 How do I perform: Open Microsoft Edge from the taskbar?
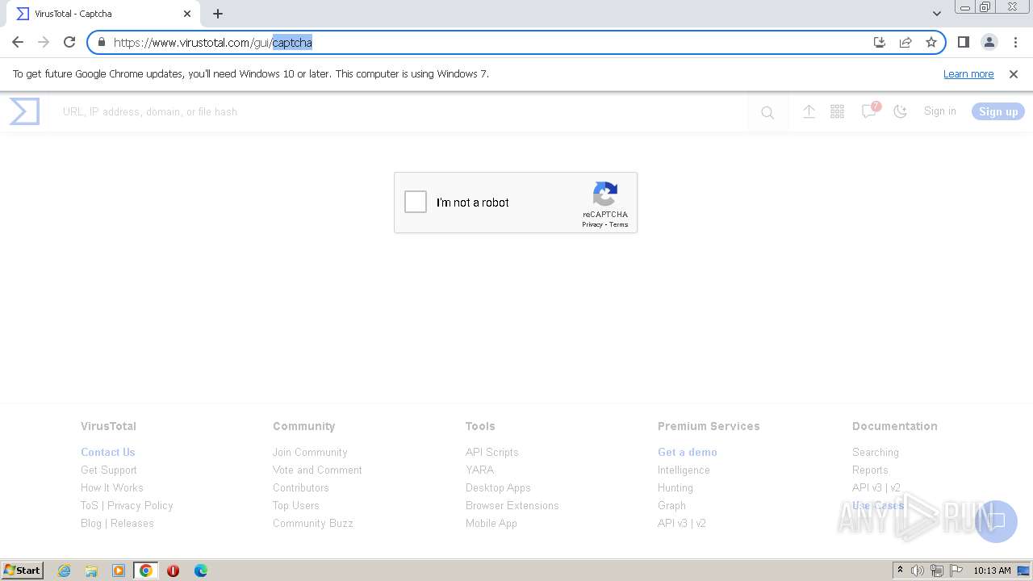click(x=200, y=571)
